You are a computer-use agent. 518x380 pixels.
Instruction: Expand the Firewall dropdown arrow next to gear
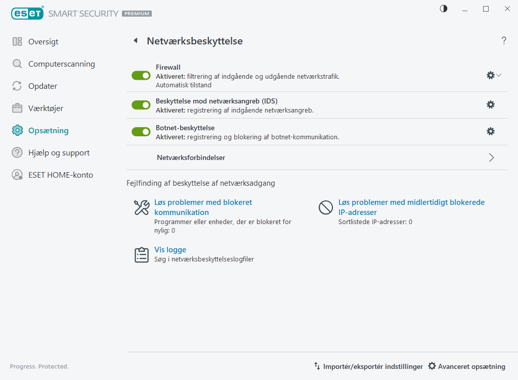[499, 75]
